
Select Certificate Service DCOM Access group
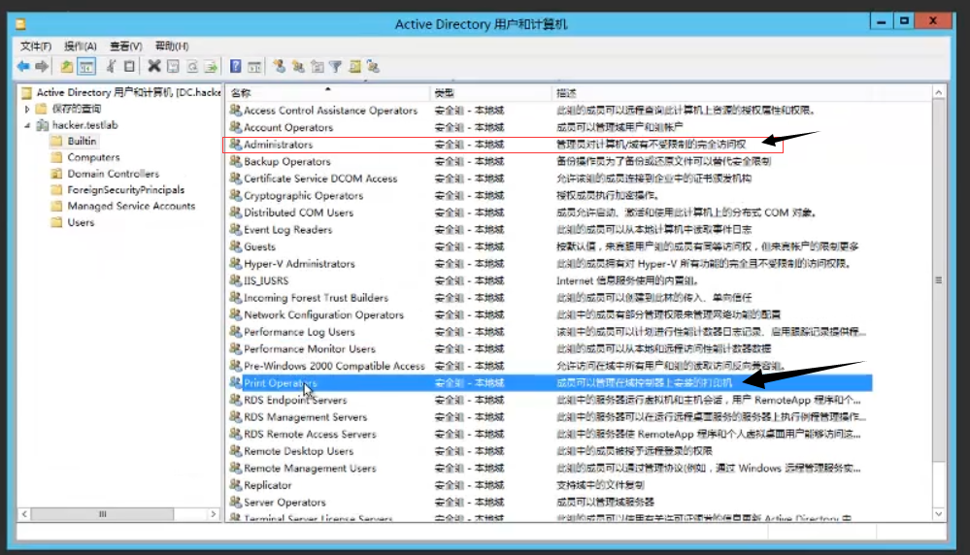coord(320,178)
